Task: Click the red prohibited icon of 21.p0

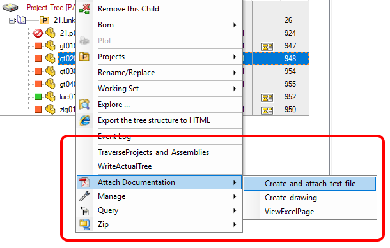Action: 38,33
